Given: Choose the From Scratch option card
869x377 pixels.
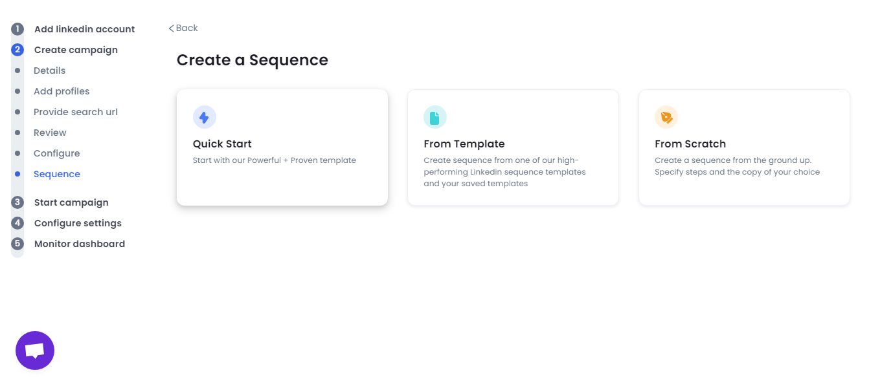Looking at the screenshot, I should click(744, 147).
